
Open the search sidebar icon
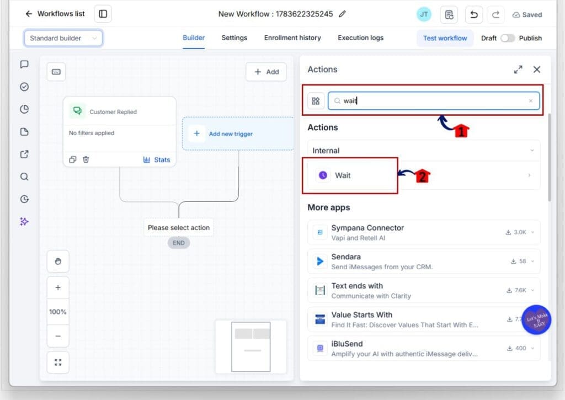tap(24, 177)
